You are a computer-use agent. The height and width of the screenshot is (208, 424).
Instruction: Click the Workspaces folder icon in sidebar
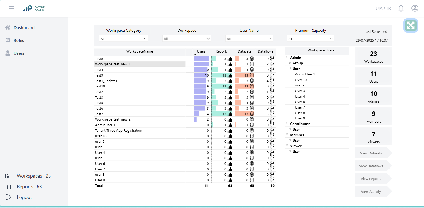pyautogui.click(x=8, y=176)
